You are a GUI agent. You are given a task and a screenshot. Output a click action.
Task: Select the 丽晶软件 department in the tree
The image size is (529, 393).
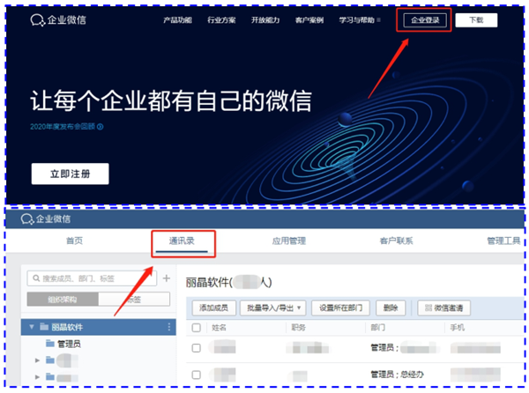coord(98,327)
